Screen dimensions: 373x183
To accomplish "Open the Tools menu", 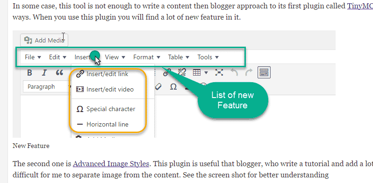I will point(208,57).
